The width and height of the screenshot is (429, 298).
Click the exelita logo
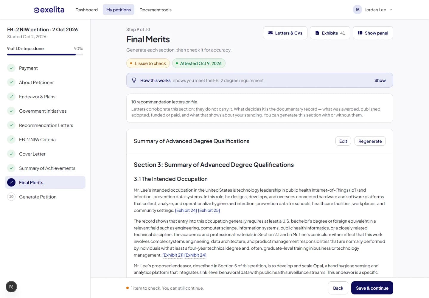click(49, 10)
